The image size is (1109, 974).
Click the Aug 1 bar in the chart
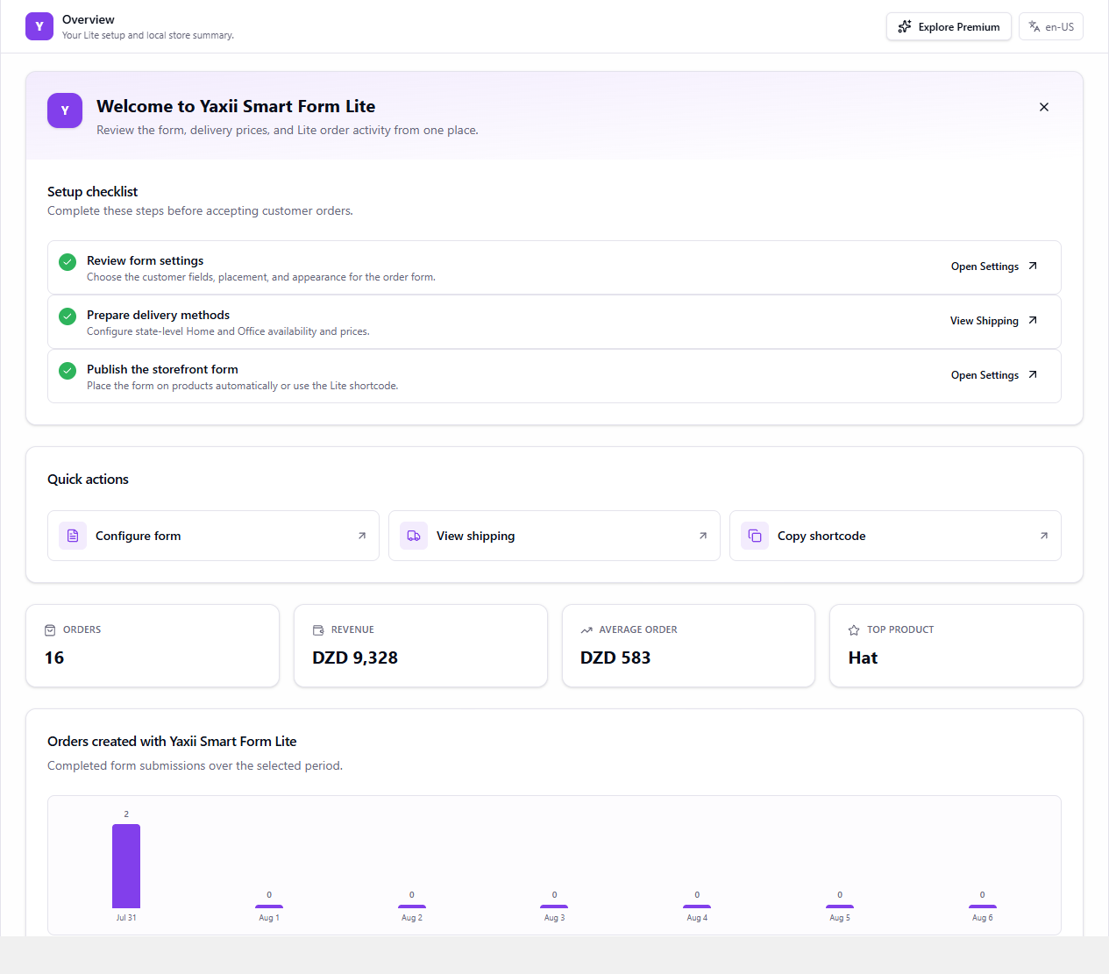pyautogui.click(x=269, y=906)
